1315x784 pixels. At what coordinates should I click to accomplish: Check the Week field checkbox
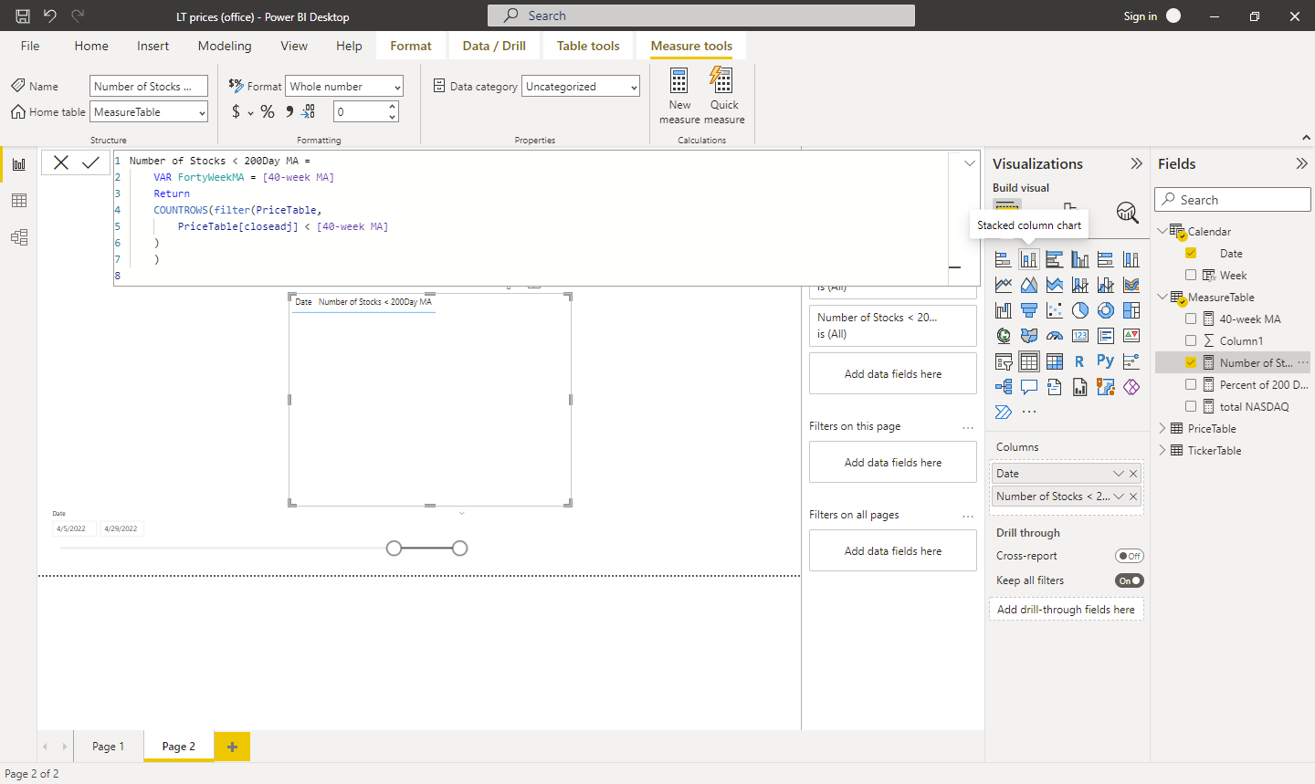tap(1191, 275)
